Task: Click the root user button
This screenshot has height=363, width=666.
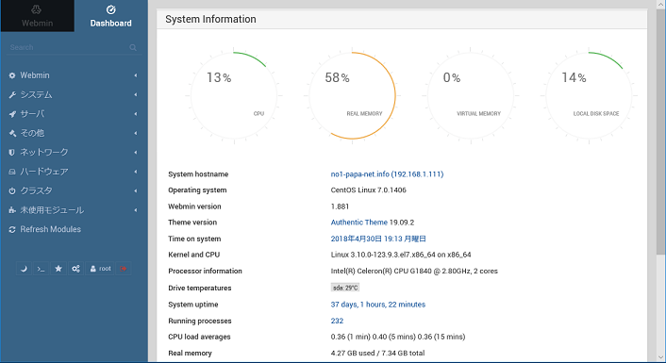Action: [x=100, y=269]
